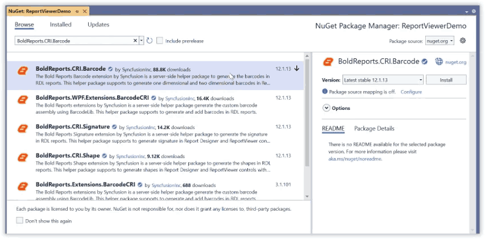This screenshot has width=485, height=239.
Task: Open the search history dropdown arrow
Action: click(142, 41)
